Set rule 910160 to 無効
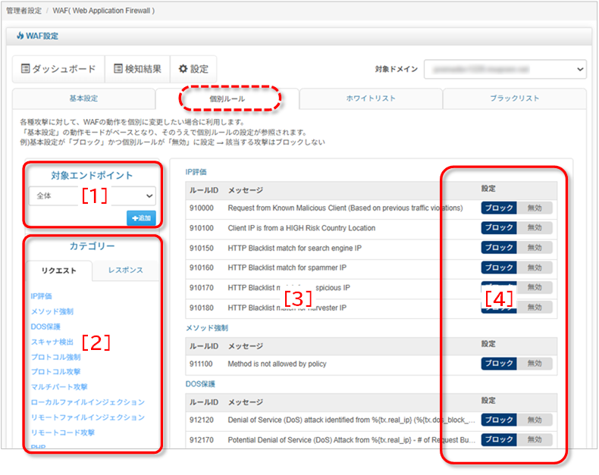 tap(535, 267)
